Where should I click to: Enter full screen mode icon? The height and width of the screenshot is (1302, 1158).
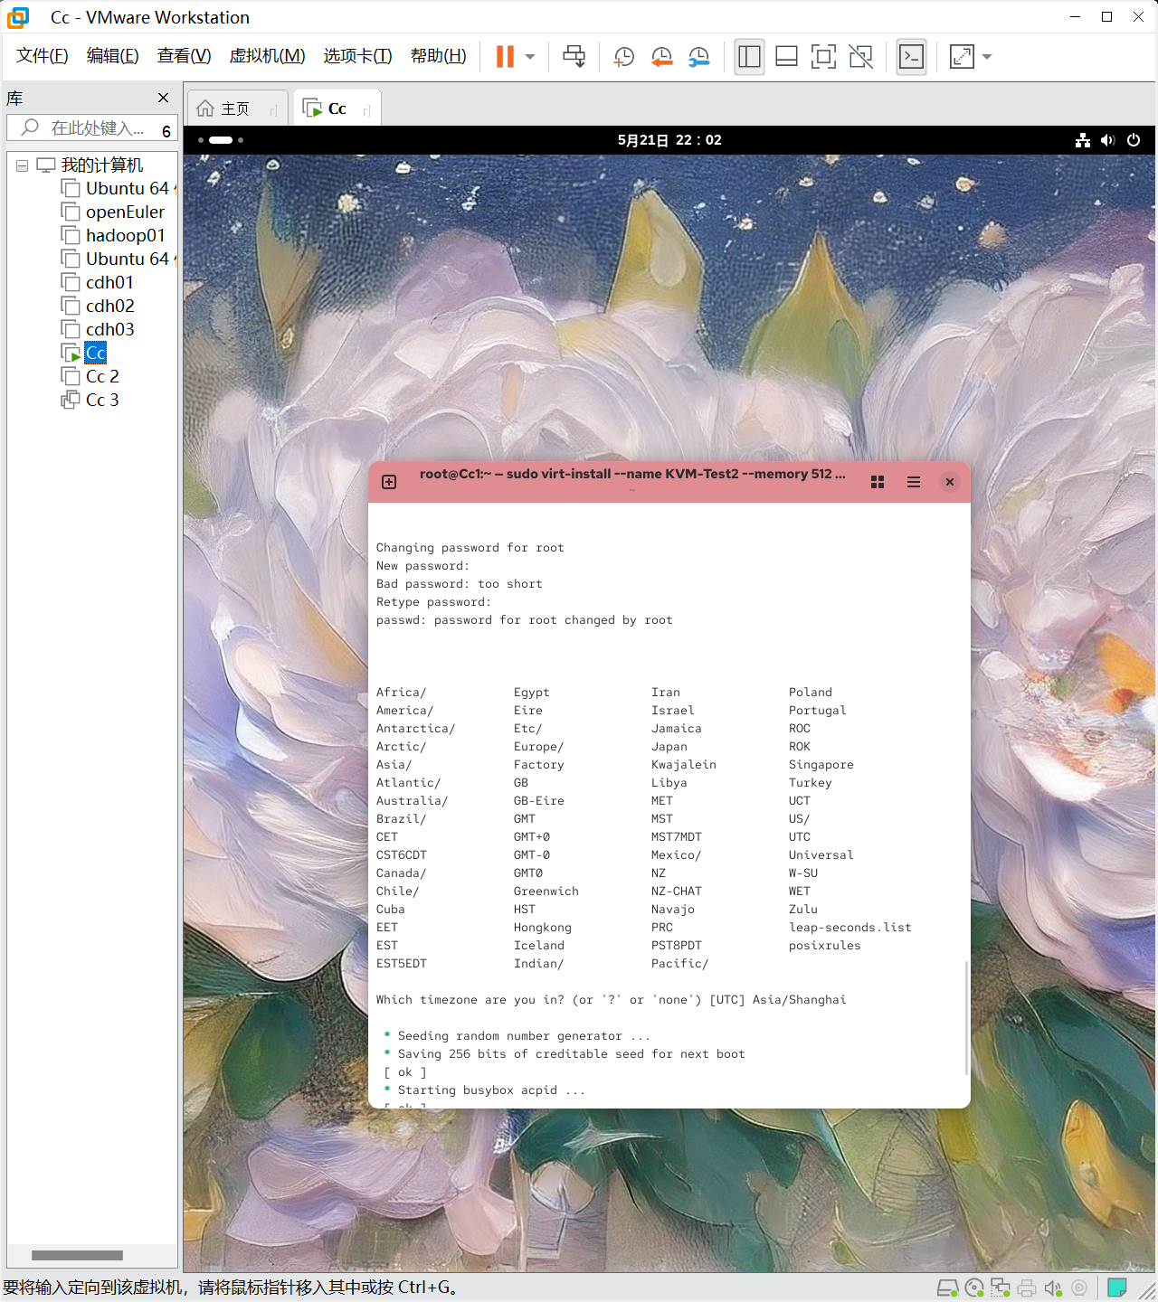[823, 56]
